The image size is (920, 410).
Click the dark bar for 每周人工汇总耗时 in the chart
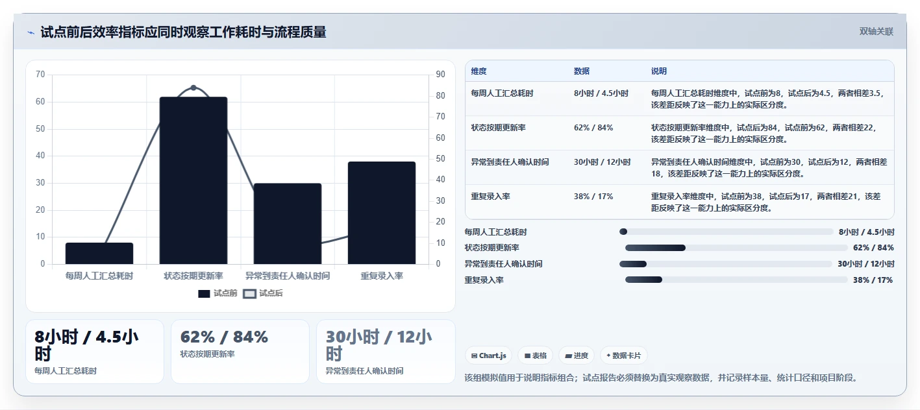[99, 254]
